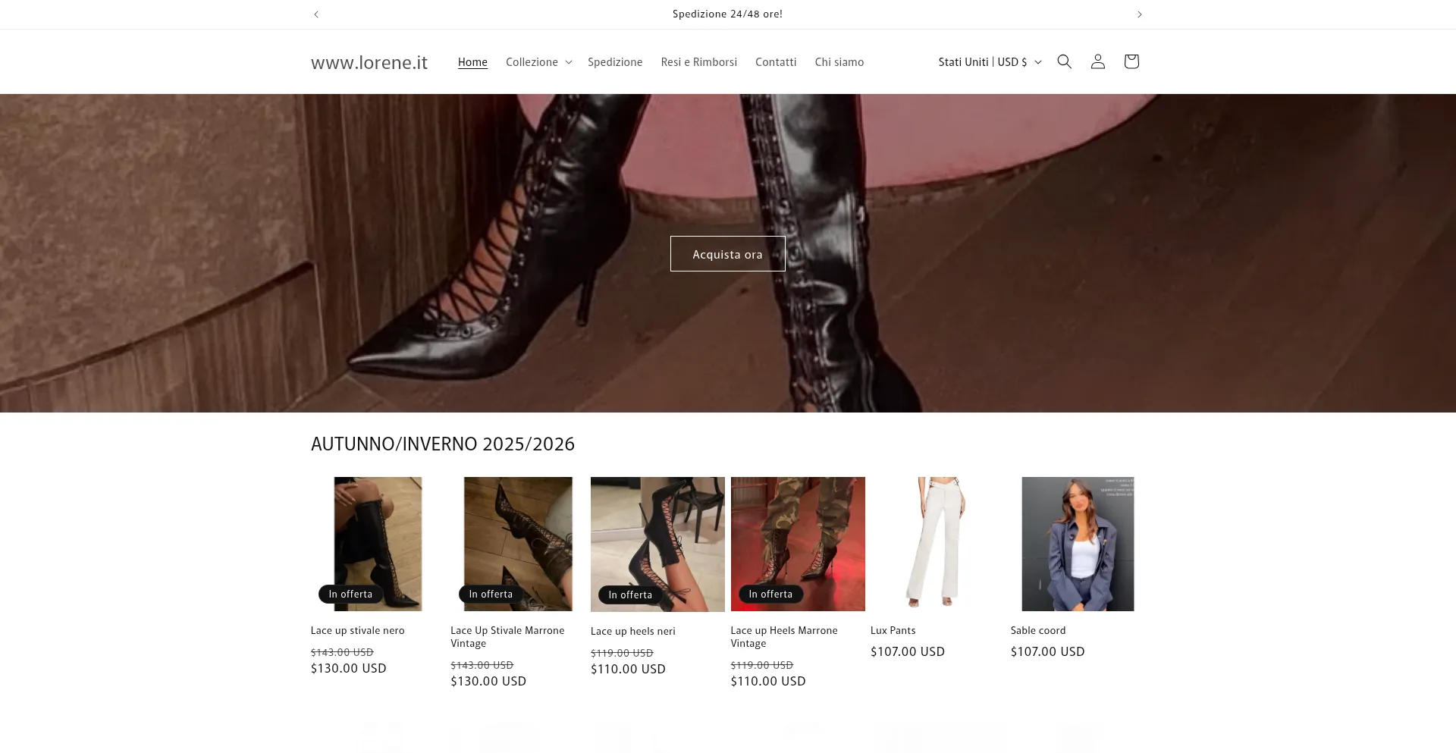Image resolution: width=1456 pixels, height=753 pixels.
Task: Open the search magnifier icon
Action: 1064,61
